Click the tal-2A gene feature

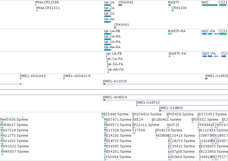coord(108,11)
